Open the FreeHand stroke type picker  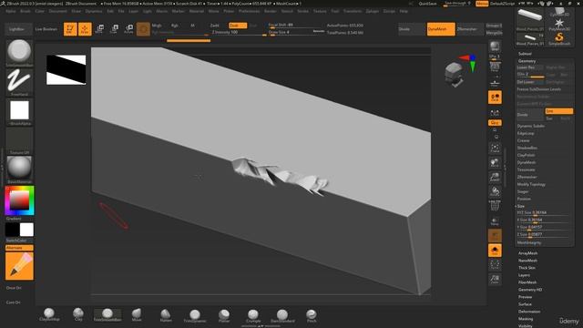tap(19, 82)
